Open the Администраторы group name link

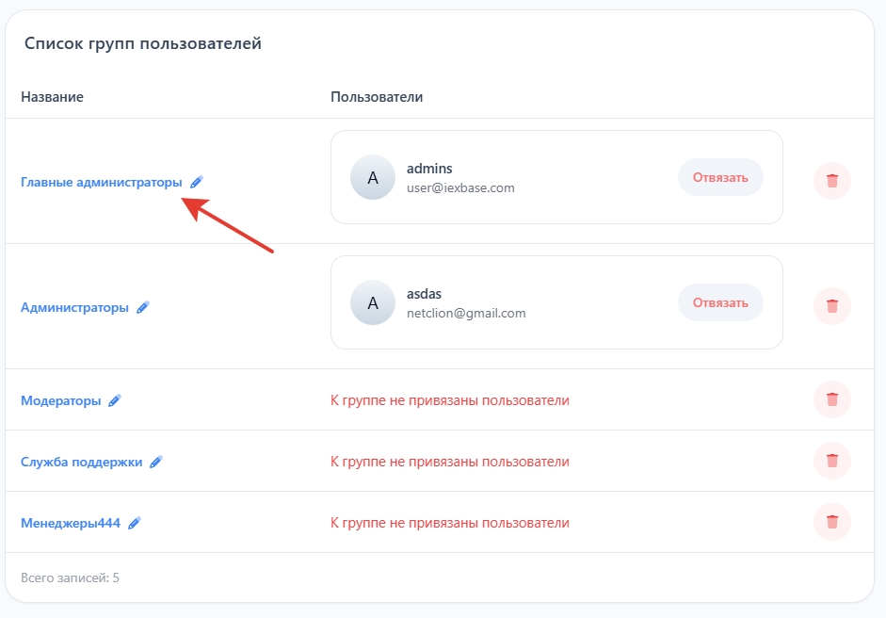74,307
